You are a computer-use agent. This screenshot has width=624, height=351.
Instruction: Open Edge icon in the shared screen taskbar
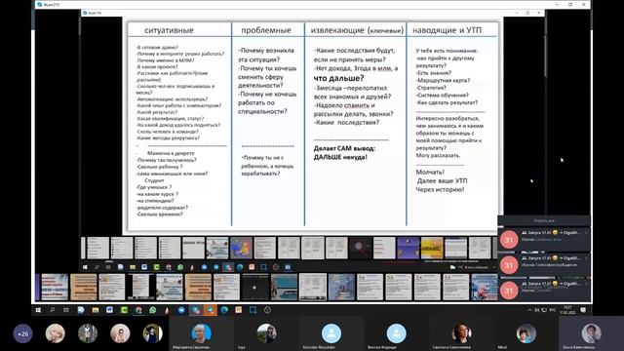pyautogui.click(x=240, y=267)
